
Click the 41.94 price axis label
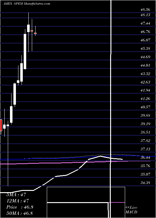145,90
